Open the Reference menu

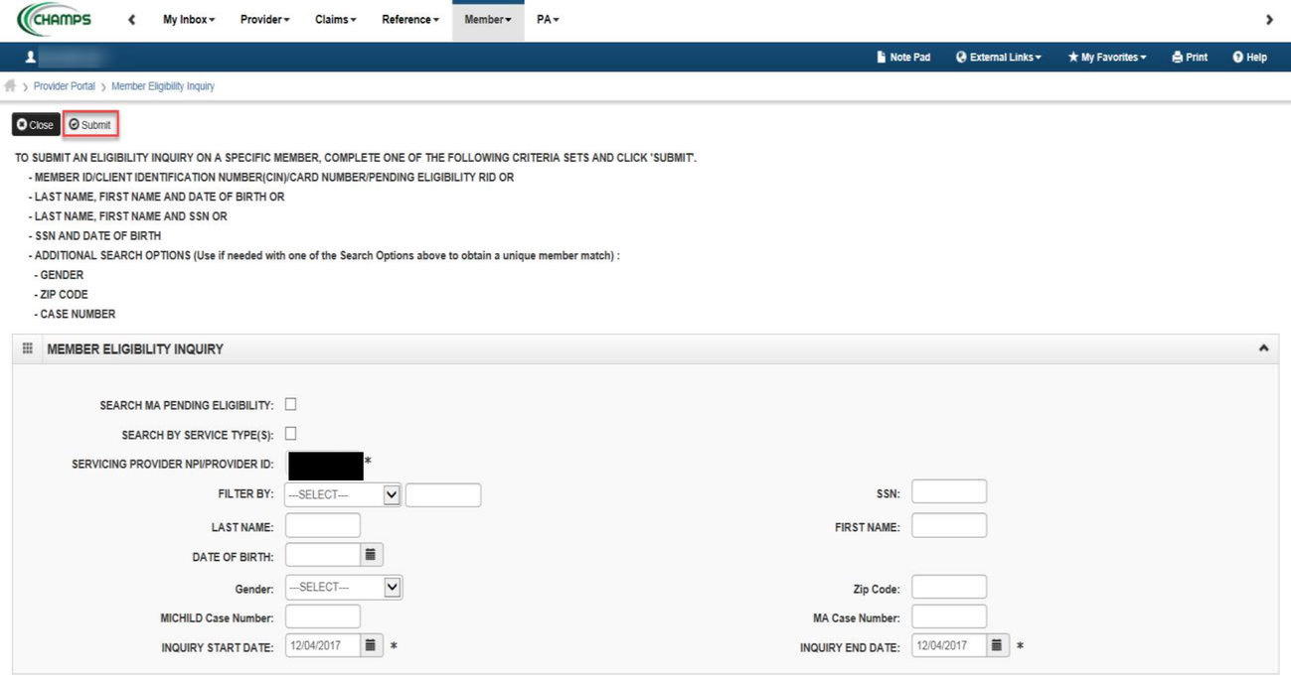tap(410, 20)
